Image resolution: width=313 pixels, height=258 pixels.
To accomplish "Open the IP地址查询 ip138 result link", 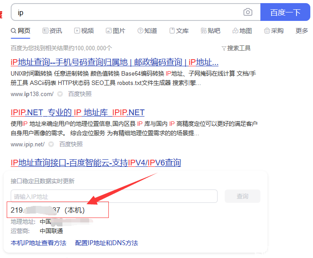I will [115, 62].
